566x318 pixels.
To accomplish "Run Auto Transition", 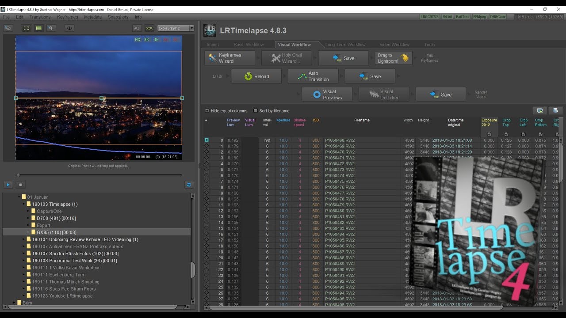I will click(x=313, y=76).
